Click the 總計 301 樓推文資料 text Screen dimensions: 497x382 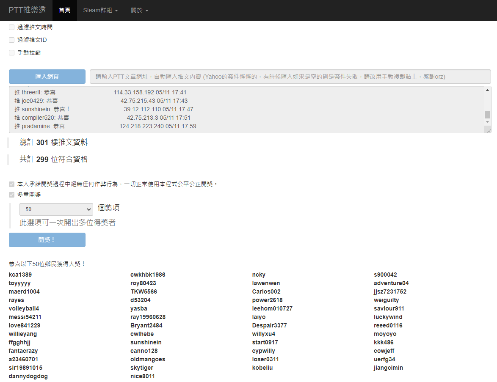(x=54, y=143)
